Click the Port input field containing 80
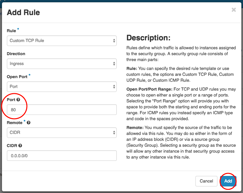Viewport: 243px width, 193px height. 62,110
